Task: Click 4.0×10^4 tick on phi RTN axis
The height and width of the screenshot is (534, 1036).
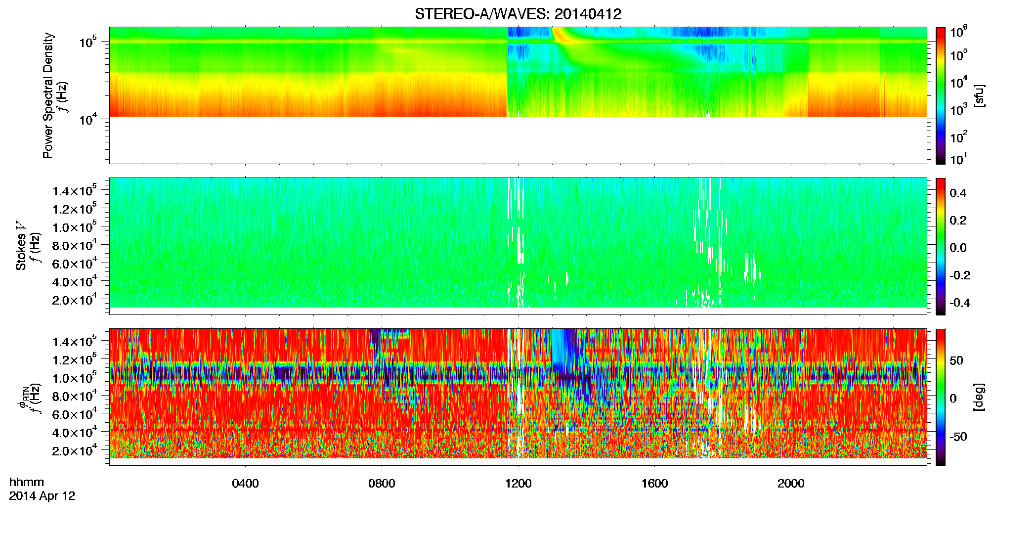Action: (75, 432)
